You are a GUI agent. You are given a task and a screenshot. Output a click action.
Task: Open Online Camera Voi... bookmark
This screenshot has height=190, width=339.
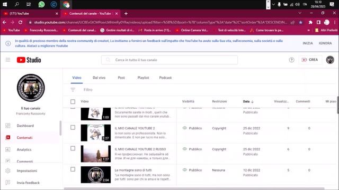tap(192, 30)
